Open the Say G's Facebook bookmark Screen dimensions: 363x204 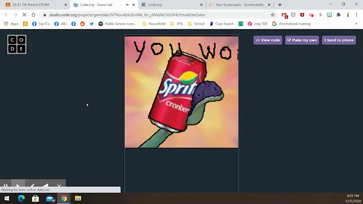point(41,24)
